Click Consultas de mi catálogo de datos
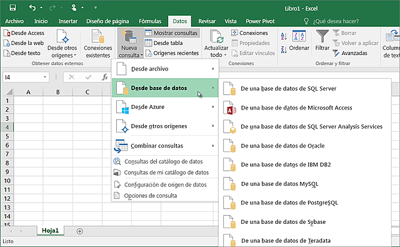The width and height of the screenshot is (400, 247). click(165, 173)
